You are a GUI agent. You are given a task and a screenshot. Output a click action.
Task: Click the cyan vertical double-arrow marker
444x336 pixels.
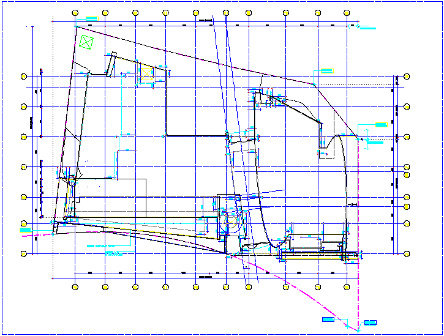tap(367, 140)
